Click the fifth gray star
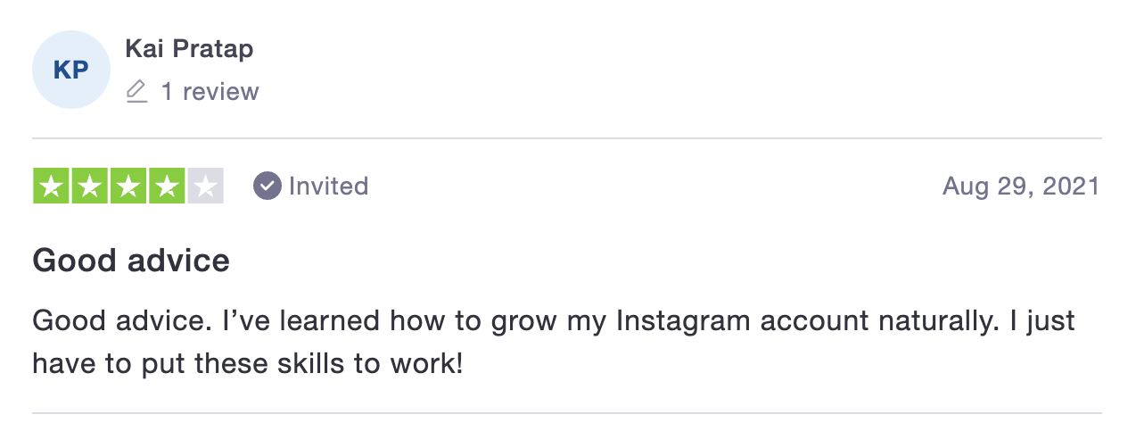The width and height of the screenshot is (1136, 423). 205,186
